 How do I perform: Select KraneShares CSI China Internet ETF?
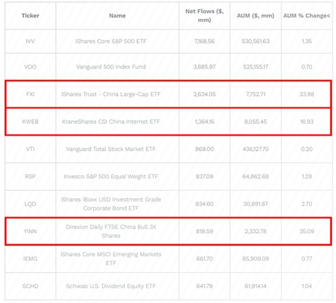[x=111, y=122]
